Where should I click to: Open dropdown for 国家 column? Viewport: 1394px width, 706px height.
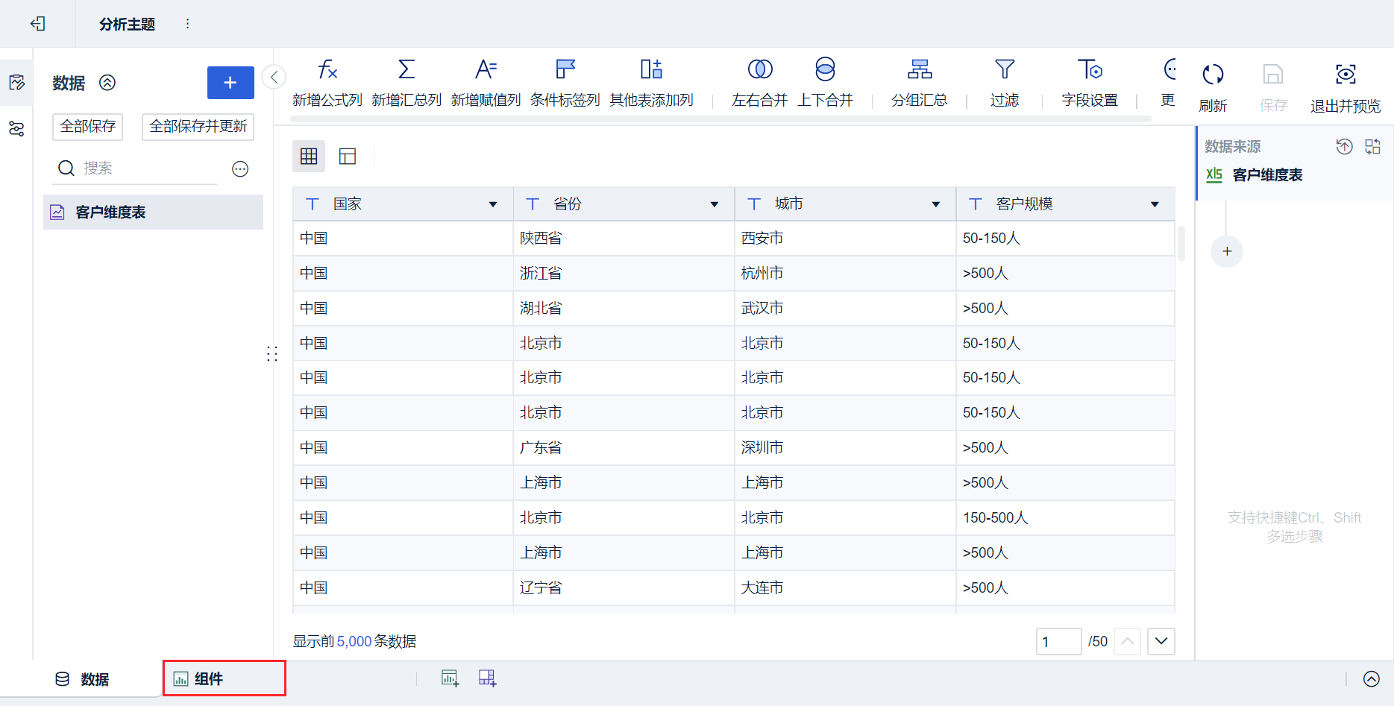493,204
